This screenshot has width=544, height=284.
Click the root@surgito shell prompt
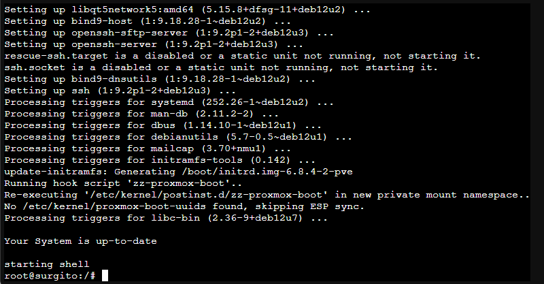coord(50,275)
